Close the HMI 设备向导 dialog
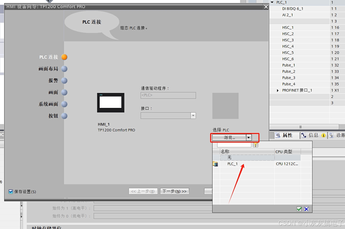345x229 pixels. tap(266, 7)
